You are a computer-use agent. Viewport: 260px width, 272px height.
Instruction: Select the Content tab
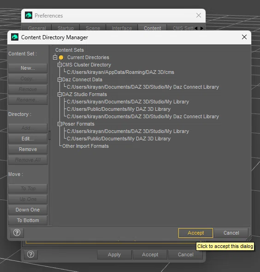(x=152, y=28)
